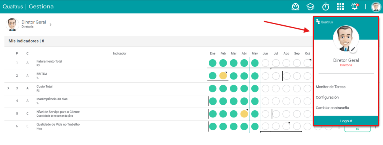Open the apps grid launcher icon

point(340,7)
